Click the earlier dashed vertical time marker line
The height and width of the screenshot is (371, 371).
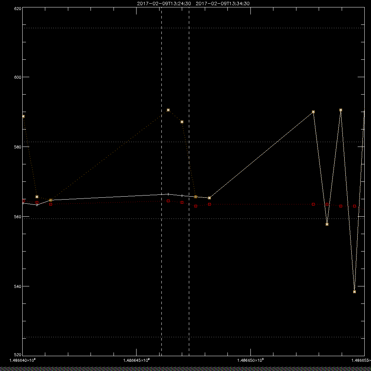[x=162, y=181]
